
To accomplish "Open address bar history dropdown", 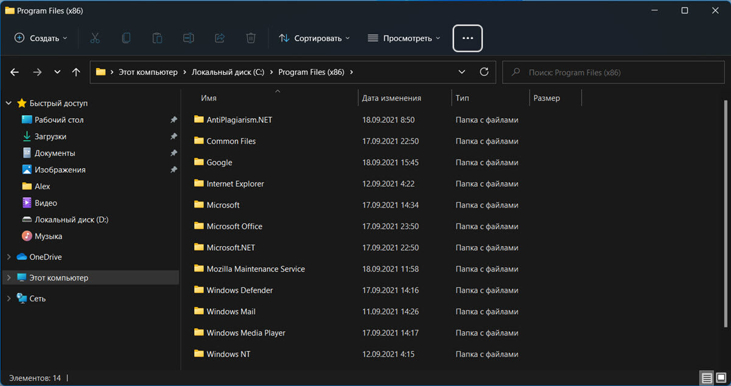I will (463, 72).
